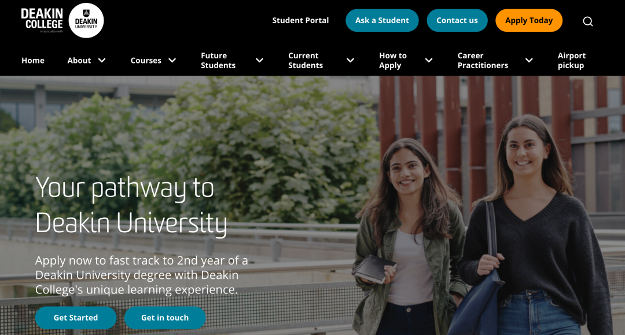This screenshot has width=625, height=335.
Task: Click the Ask a Student button
Action: coord(382,20)
